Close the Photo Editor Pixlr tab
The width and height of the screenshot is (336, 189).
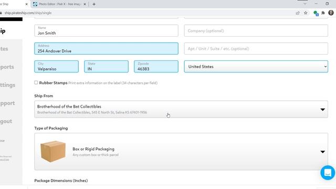click(85, 4)
